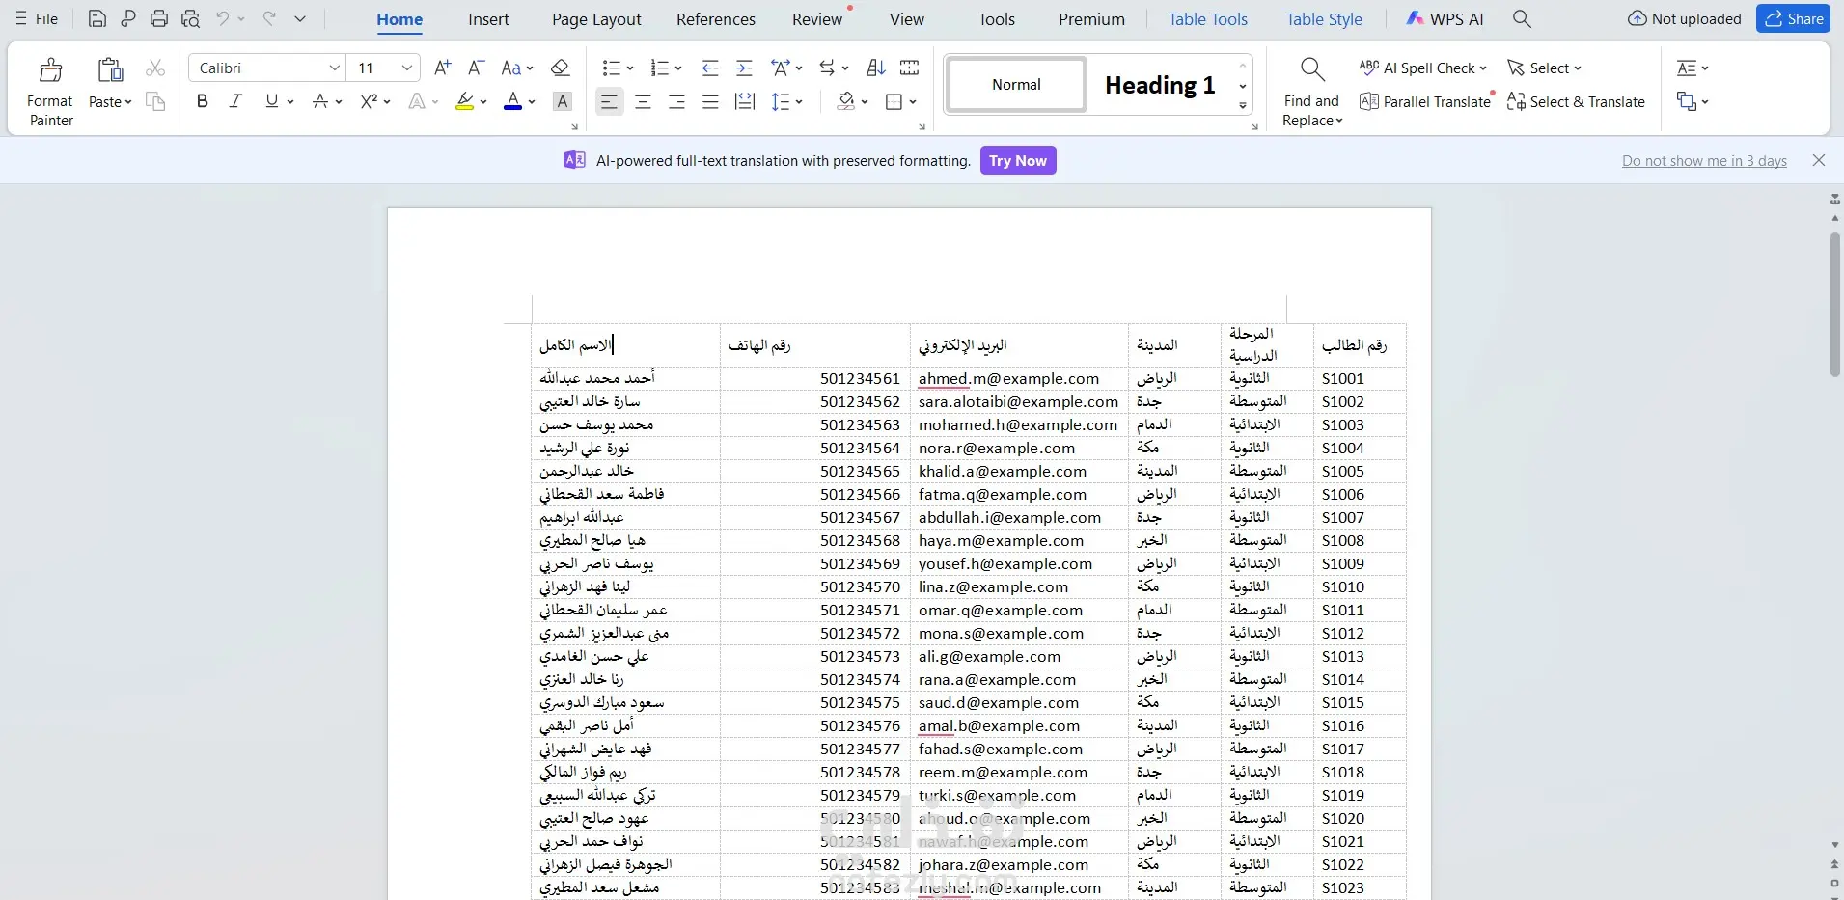Expand the line spacing dropdown

(799, 102)
